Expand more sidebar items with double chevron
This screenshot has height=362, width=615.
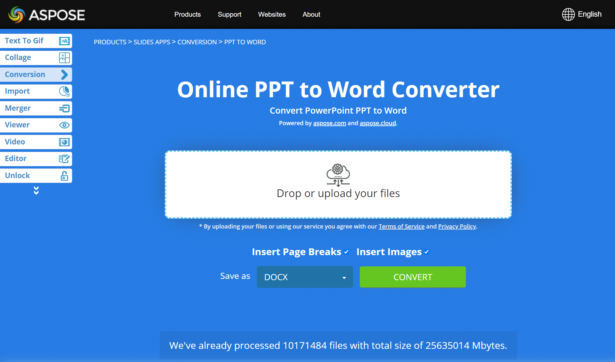pos(36,191)
